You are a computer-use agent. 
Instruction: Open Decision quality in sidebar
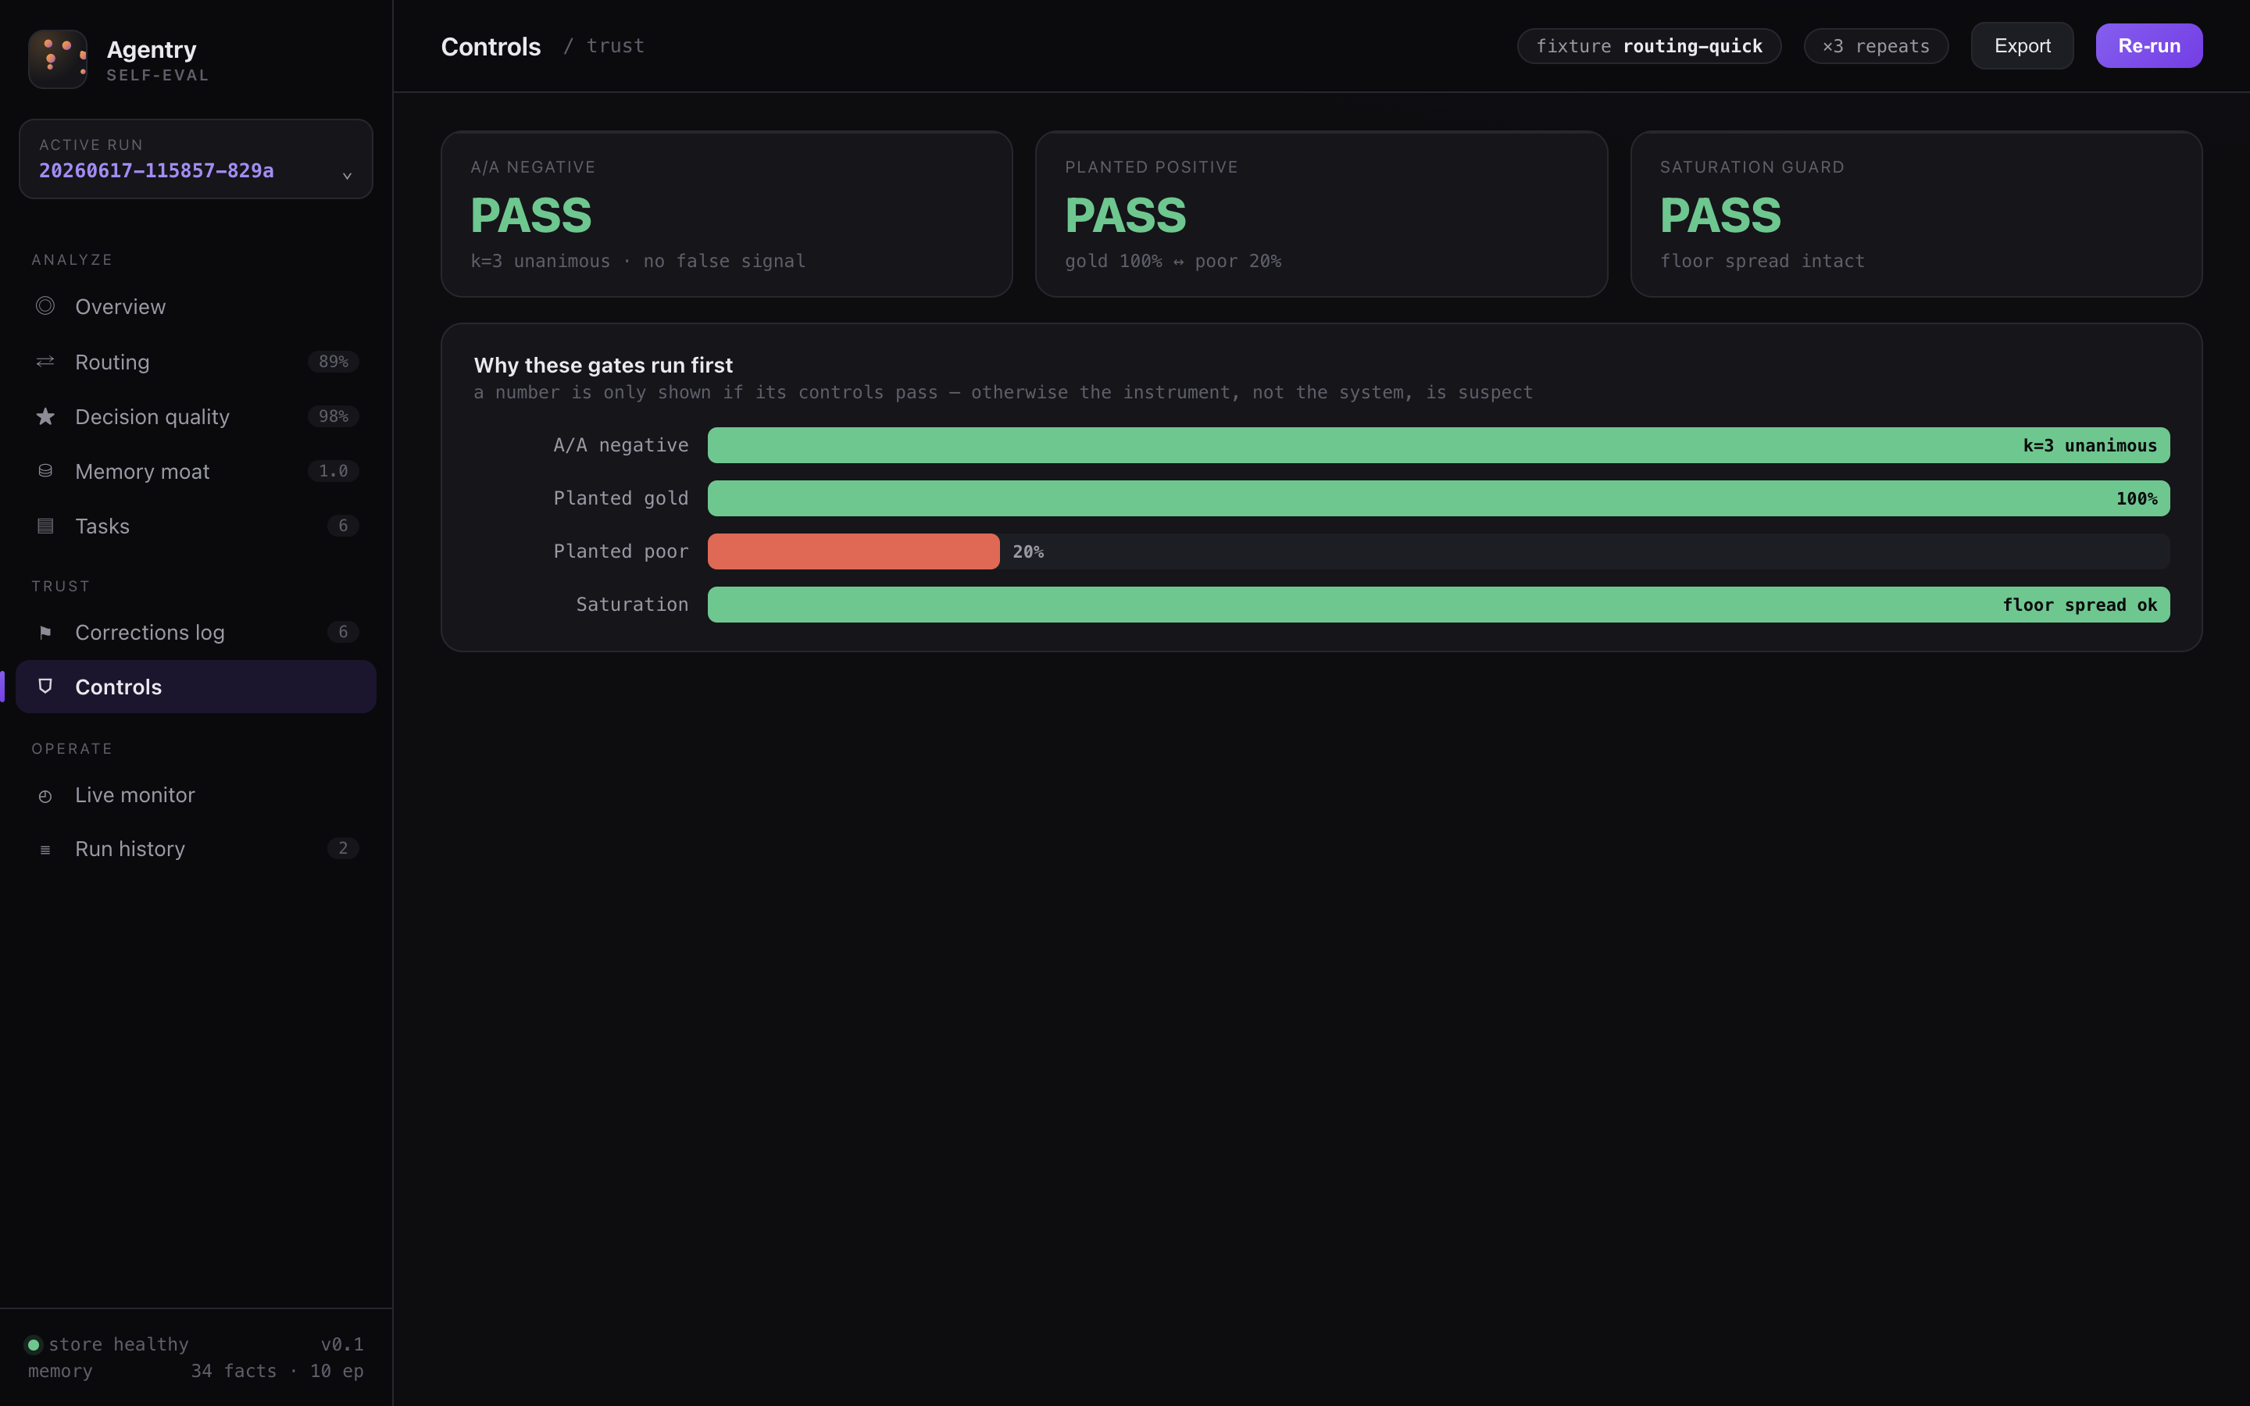pos(196,416)
